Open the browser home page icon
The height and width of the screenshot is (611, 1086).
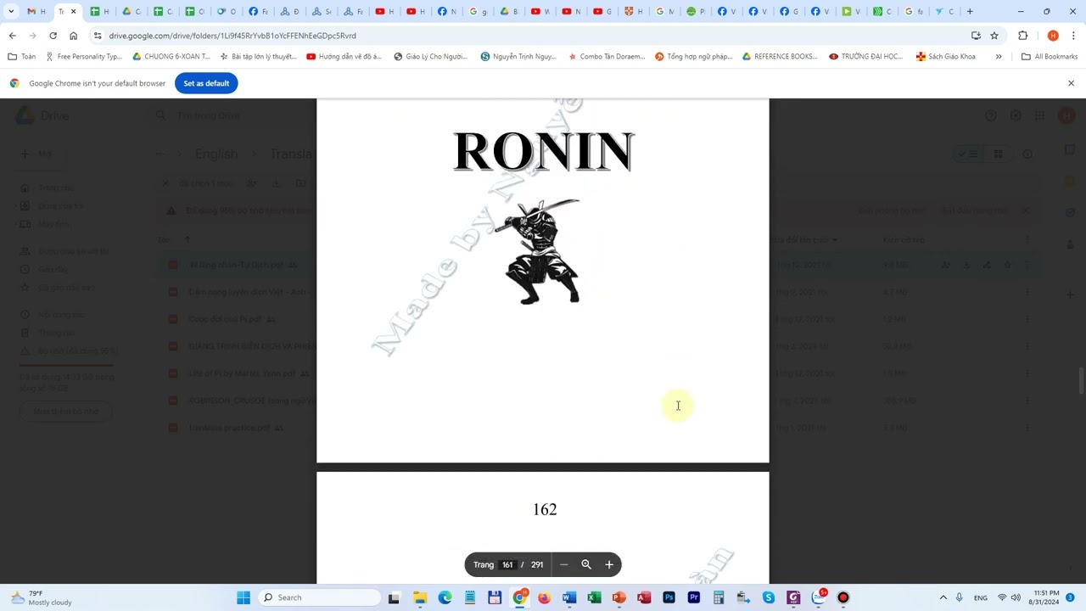[x=73, y=36]
